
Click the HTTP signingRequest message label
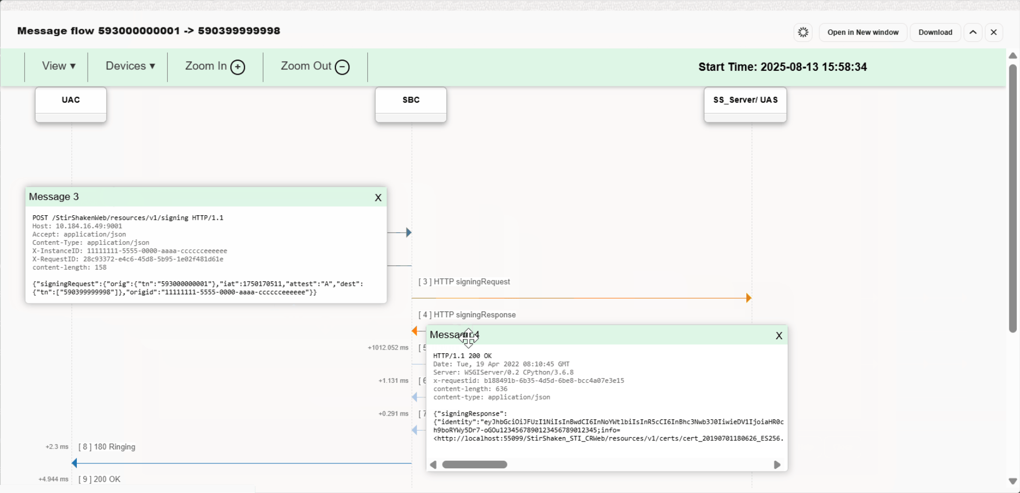[465, 282]
